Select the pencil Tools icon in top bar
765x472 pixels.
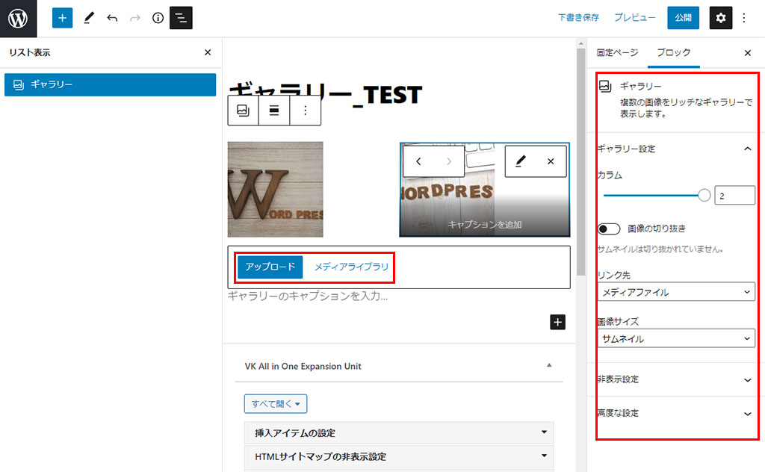tap(88, 18)
